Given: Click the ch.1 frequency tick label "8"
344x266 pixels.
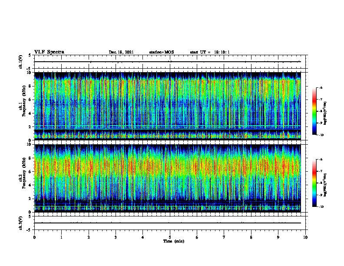Looking at the screenshot, I should coord(30,86).
